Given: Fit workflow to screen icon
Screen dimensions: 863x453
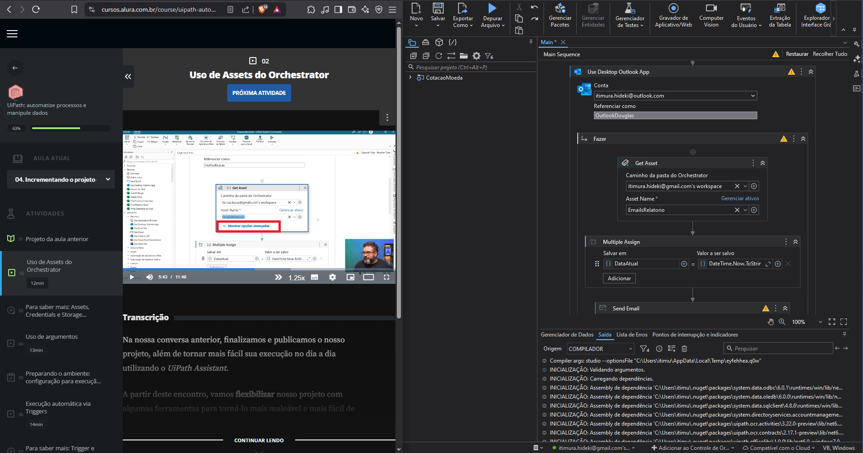Looking at the screenshot, I should coord(832,322).
